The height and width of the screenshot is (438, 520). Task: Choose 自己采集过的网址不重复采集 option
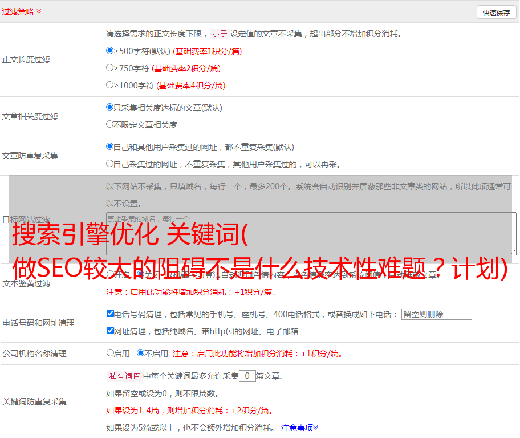109,163
